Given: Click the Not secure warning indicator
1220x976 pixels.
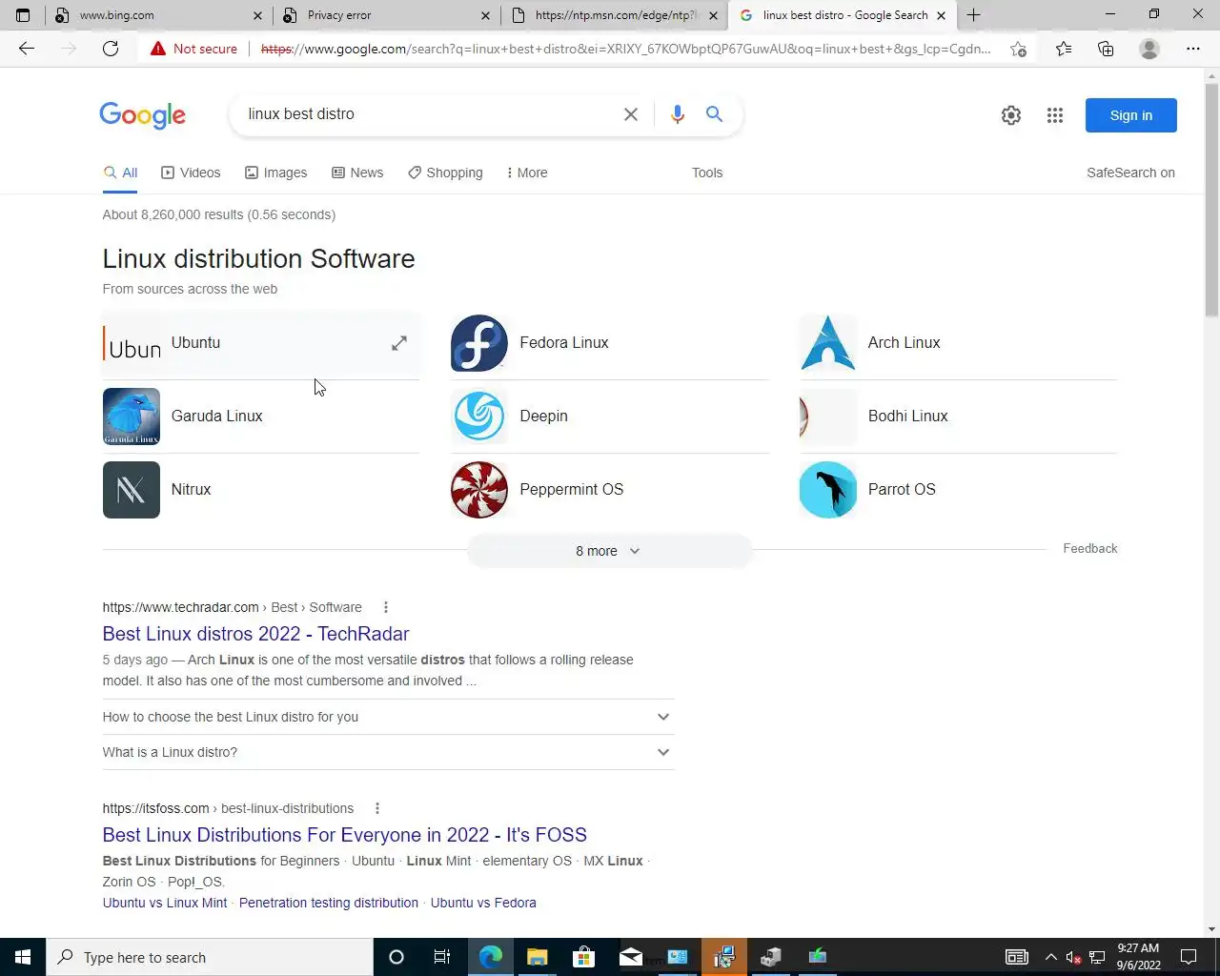Looking at the screenshot, I should [x=194, y=49].
